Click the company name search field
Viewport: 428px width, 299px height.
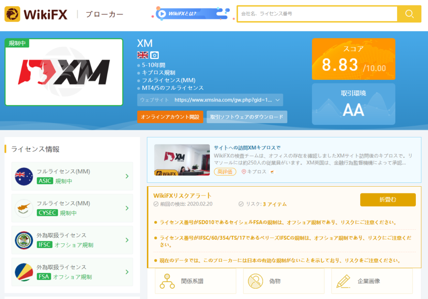[318, 14]
